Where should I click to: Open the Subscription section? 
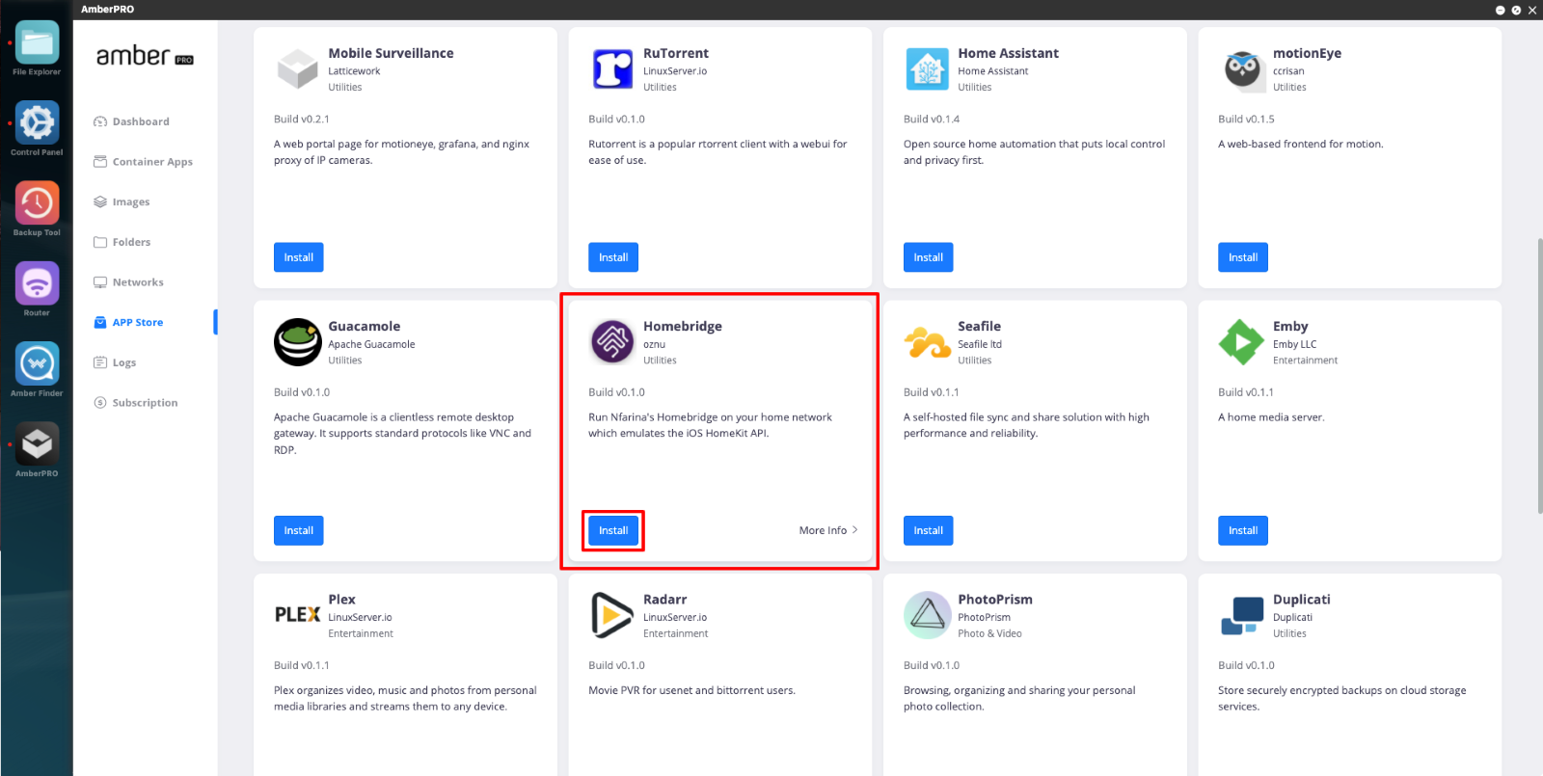coord(145,403)
